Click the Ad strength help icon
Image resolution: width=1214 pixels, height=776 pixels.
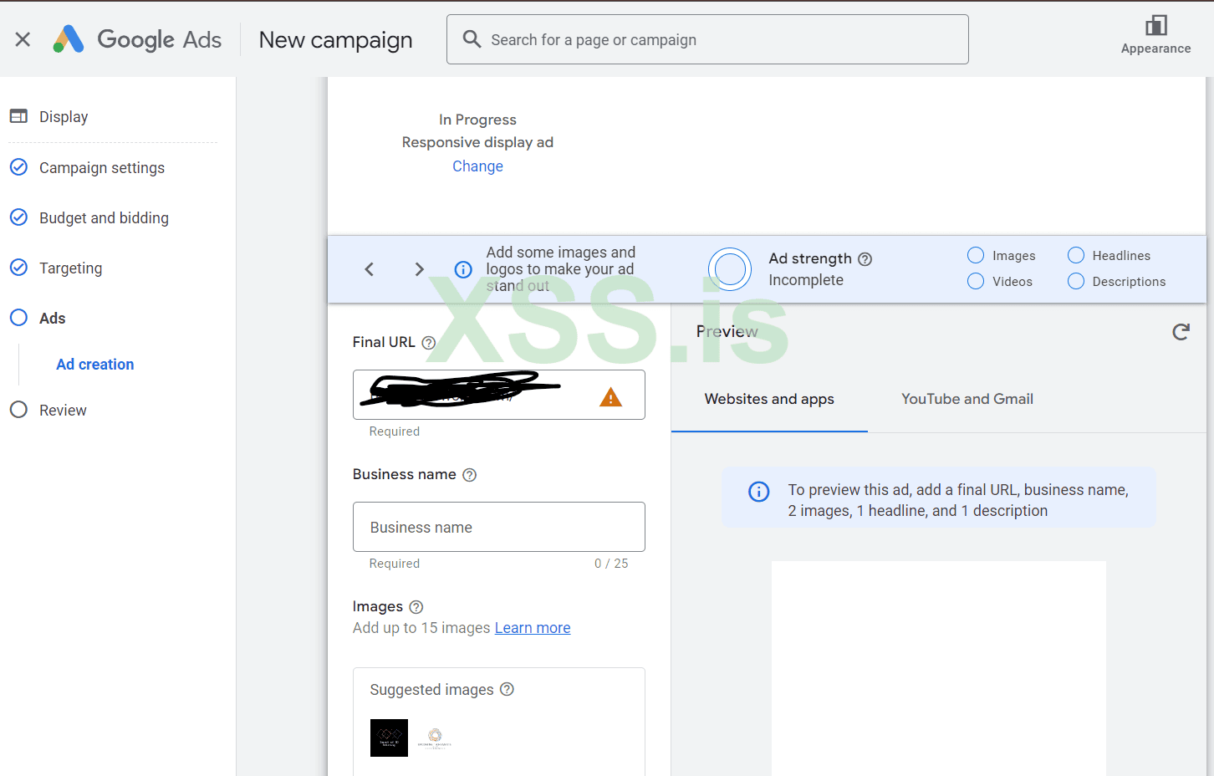865,259
